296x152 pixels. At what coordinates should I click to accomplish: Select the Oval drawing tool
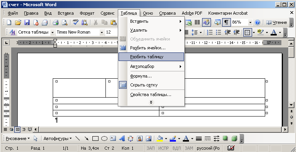104,138
